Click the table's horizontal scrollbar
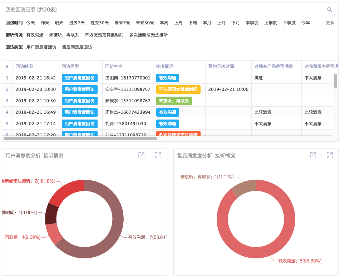 click(80, 138)
